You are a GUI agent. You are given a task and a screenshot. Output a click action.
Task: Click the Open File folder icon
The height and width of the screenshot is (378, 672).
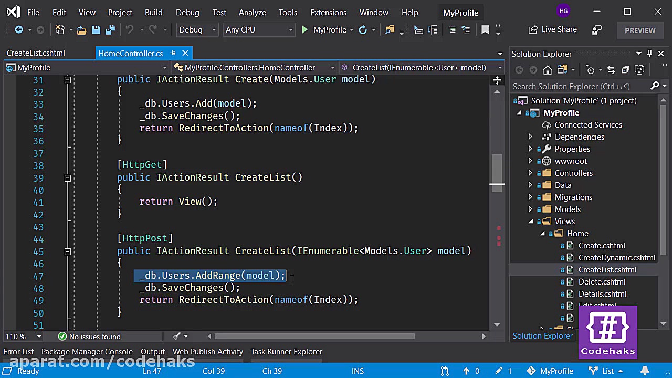(81, 30)
